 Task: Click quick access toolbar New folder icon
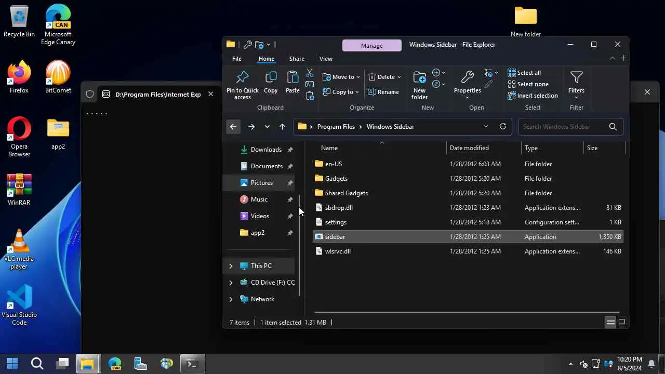tap(259, 45)
